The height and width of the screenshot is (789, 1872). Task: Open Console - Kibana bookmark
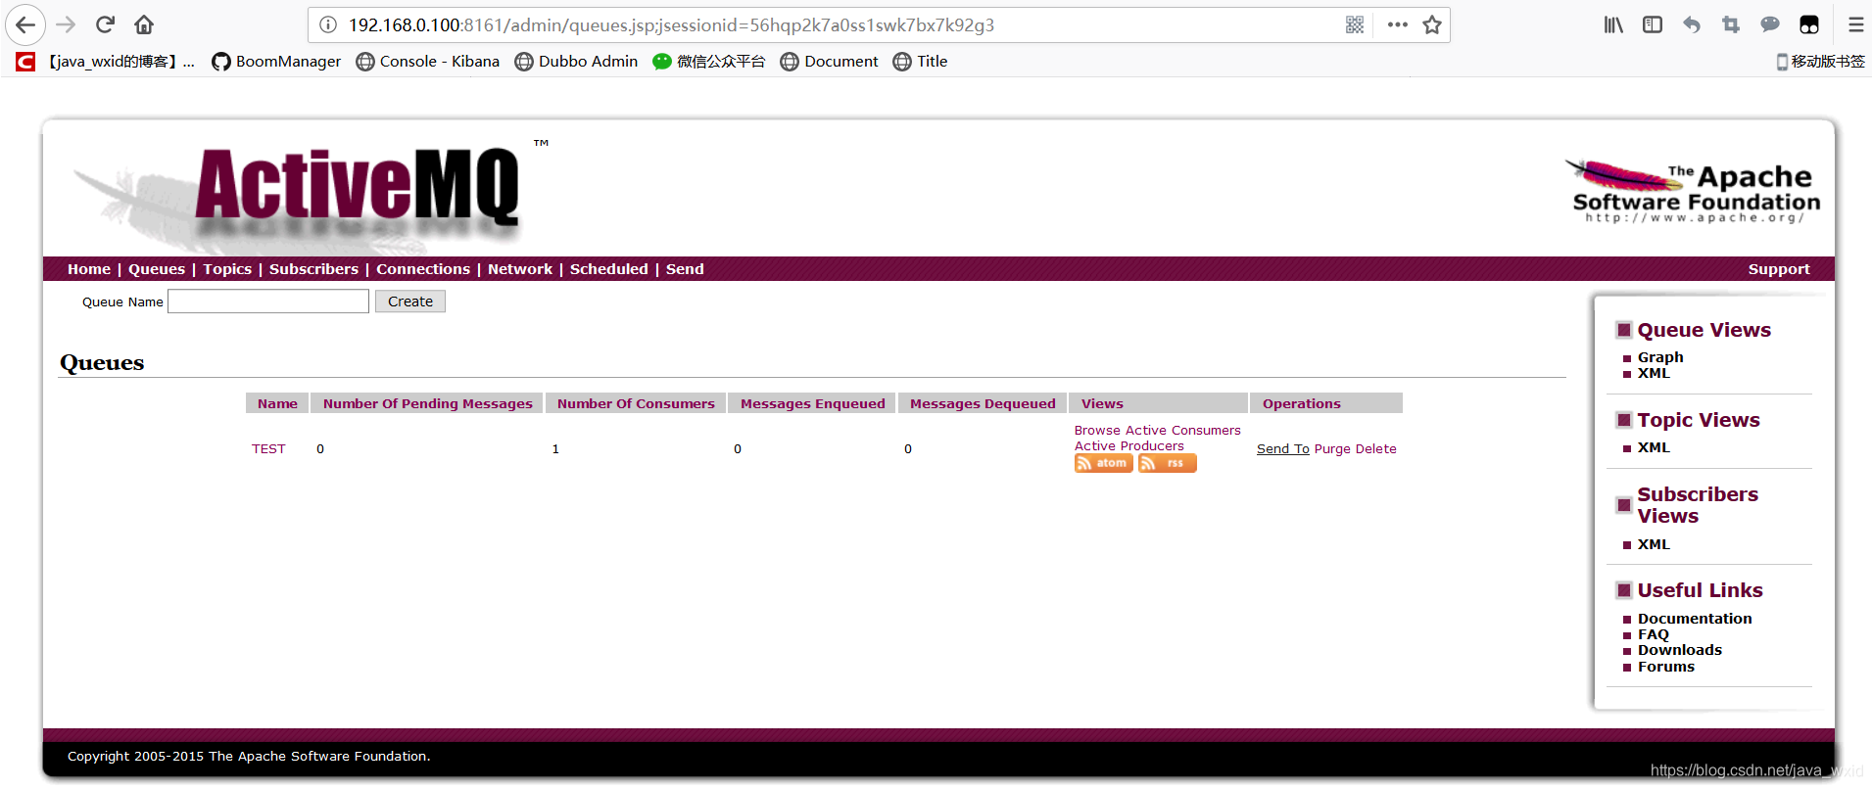coord(428,62)
